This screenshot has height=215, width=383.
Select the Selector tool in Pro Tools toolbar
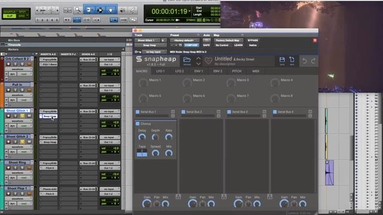(100, 10)
